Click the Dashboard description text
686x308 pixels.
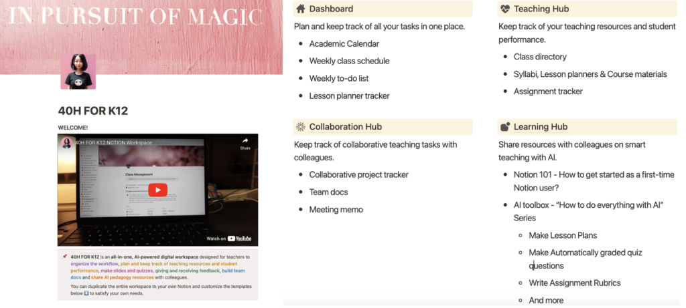tap(379, 26)
